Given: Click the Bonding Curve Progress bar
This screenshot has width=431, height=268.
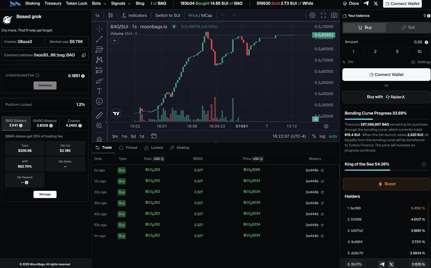Looking at the screenshot, I should (x=386, y=119).
